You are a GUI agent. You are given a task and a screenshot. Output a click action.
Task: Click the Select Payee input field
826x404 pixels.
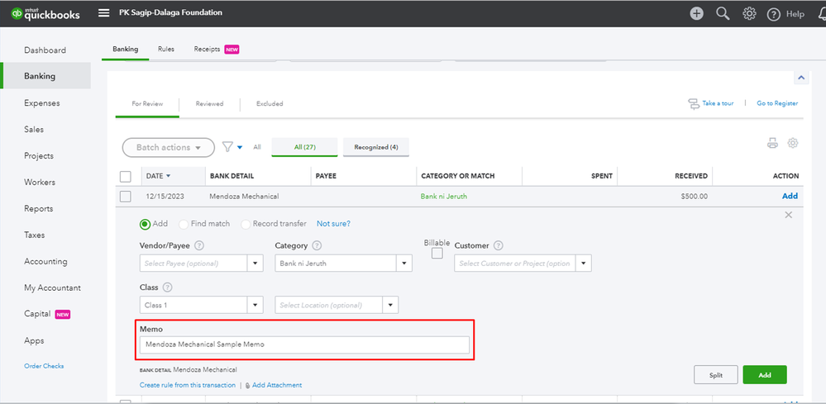tap(193, 263)
